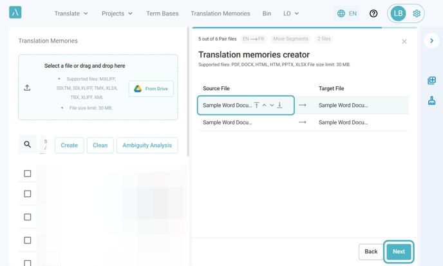This screenshot has height=266, width=443.
Task: Check the second translation memory checkbox
Action: coord(28,194)
